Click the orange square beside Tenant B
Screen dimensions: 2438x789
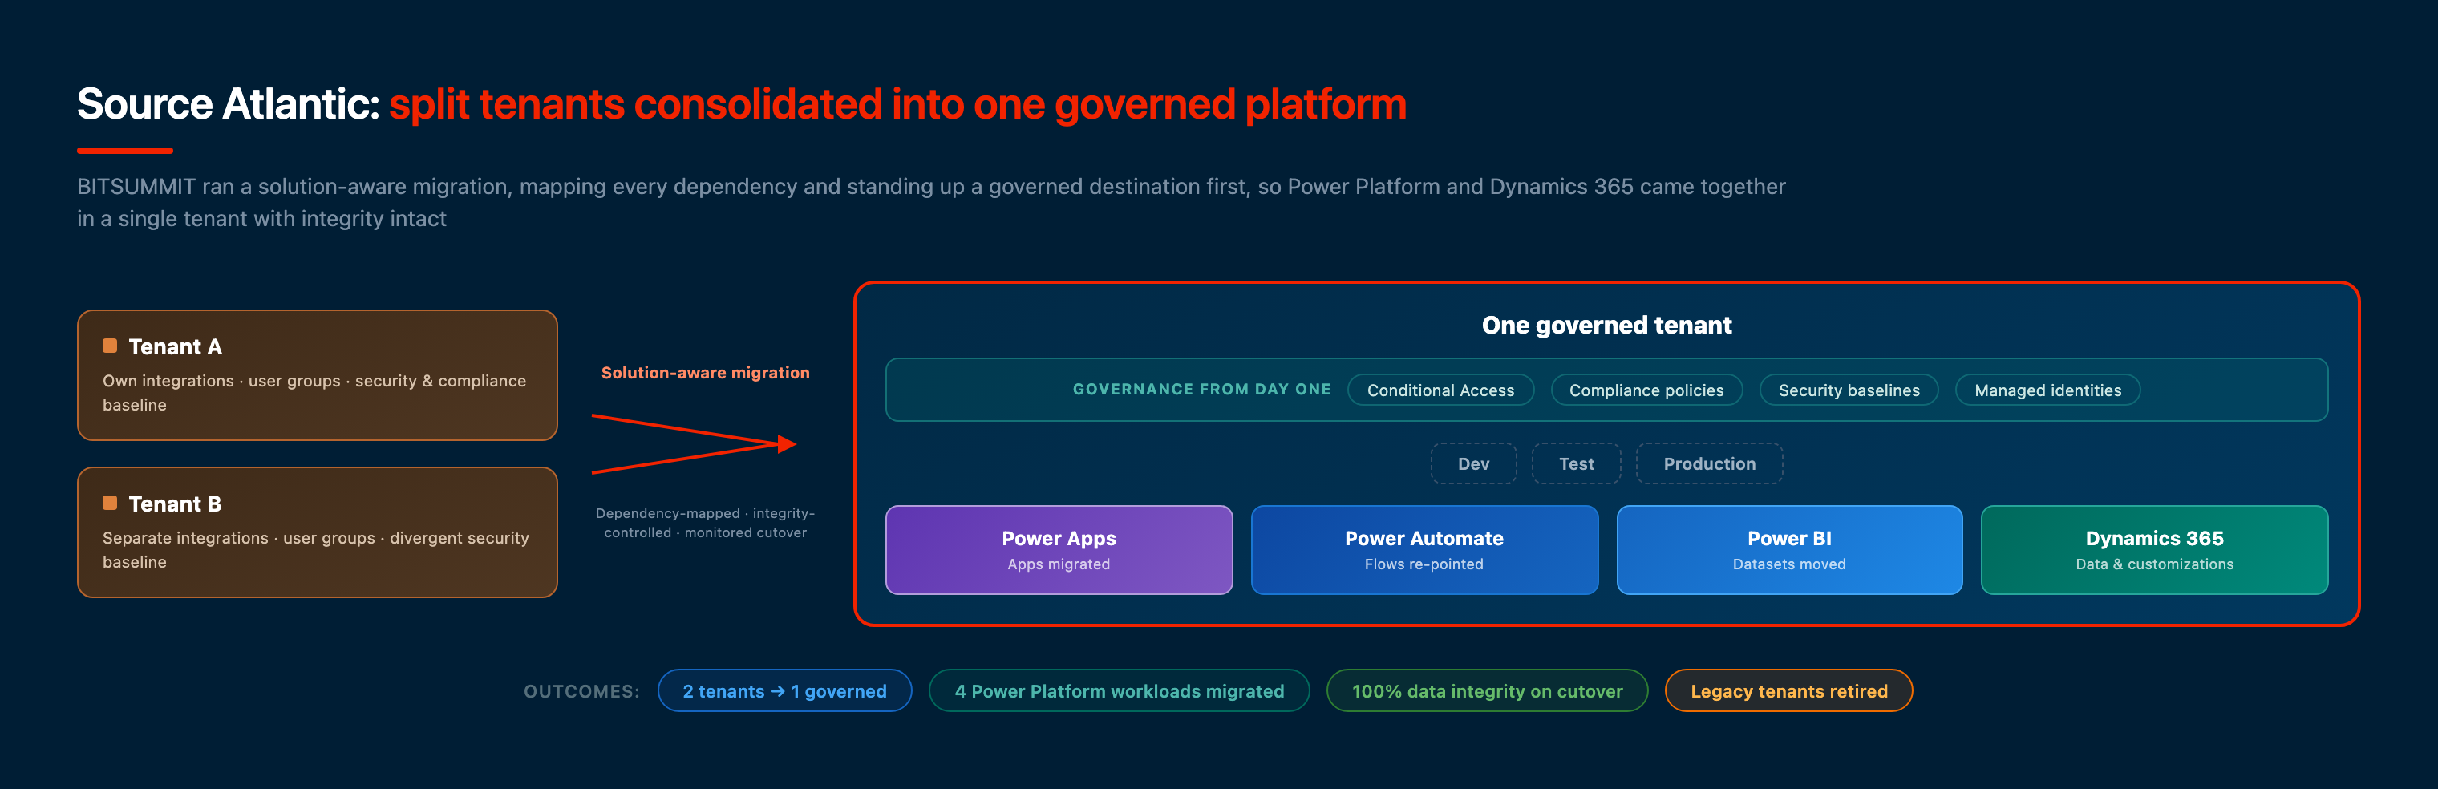pos(110,504)
